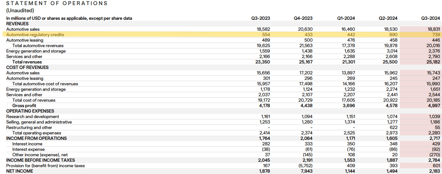This screenshot has height=174, width=442.
Task: Click the Restructuring and other label
Action: (x=29, y=128)
